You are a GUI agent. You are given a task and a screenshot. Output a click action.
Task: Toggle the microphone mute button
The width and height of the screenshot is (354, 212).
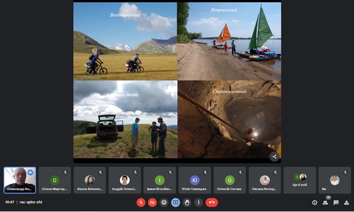pyautogui.click(x=141, y=202)
